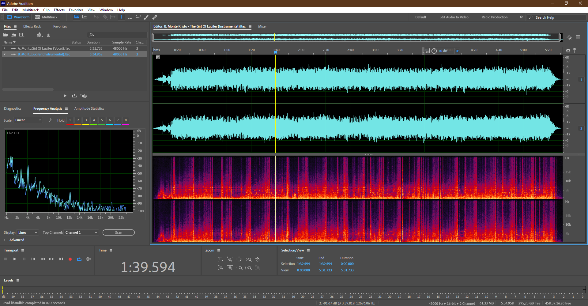The image size is (588, 306).
Task: Click the Rewind button in Transport
Action: 43,259
